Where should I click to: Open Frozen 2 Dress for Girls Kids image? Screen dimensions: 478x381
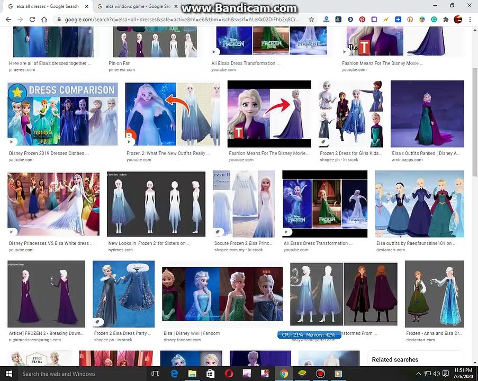pos(351,114)
